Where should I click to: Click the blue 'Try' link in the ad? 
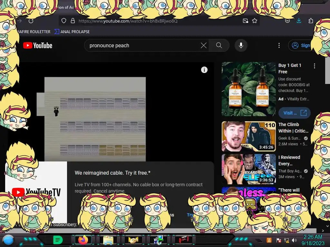pos(190,215)
